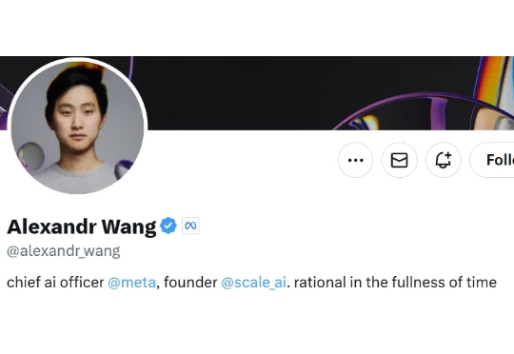The image size is (514, 354).
Task: Click the blue verified checkmark badge
Action: click(168, 226)
